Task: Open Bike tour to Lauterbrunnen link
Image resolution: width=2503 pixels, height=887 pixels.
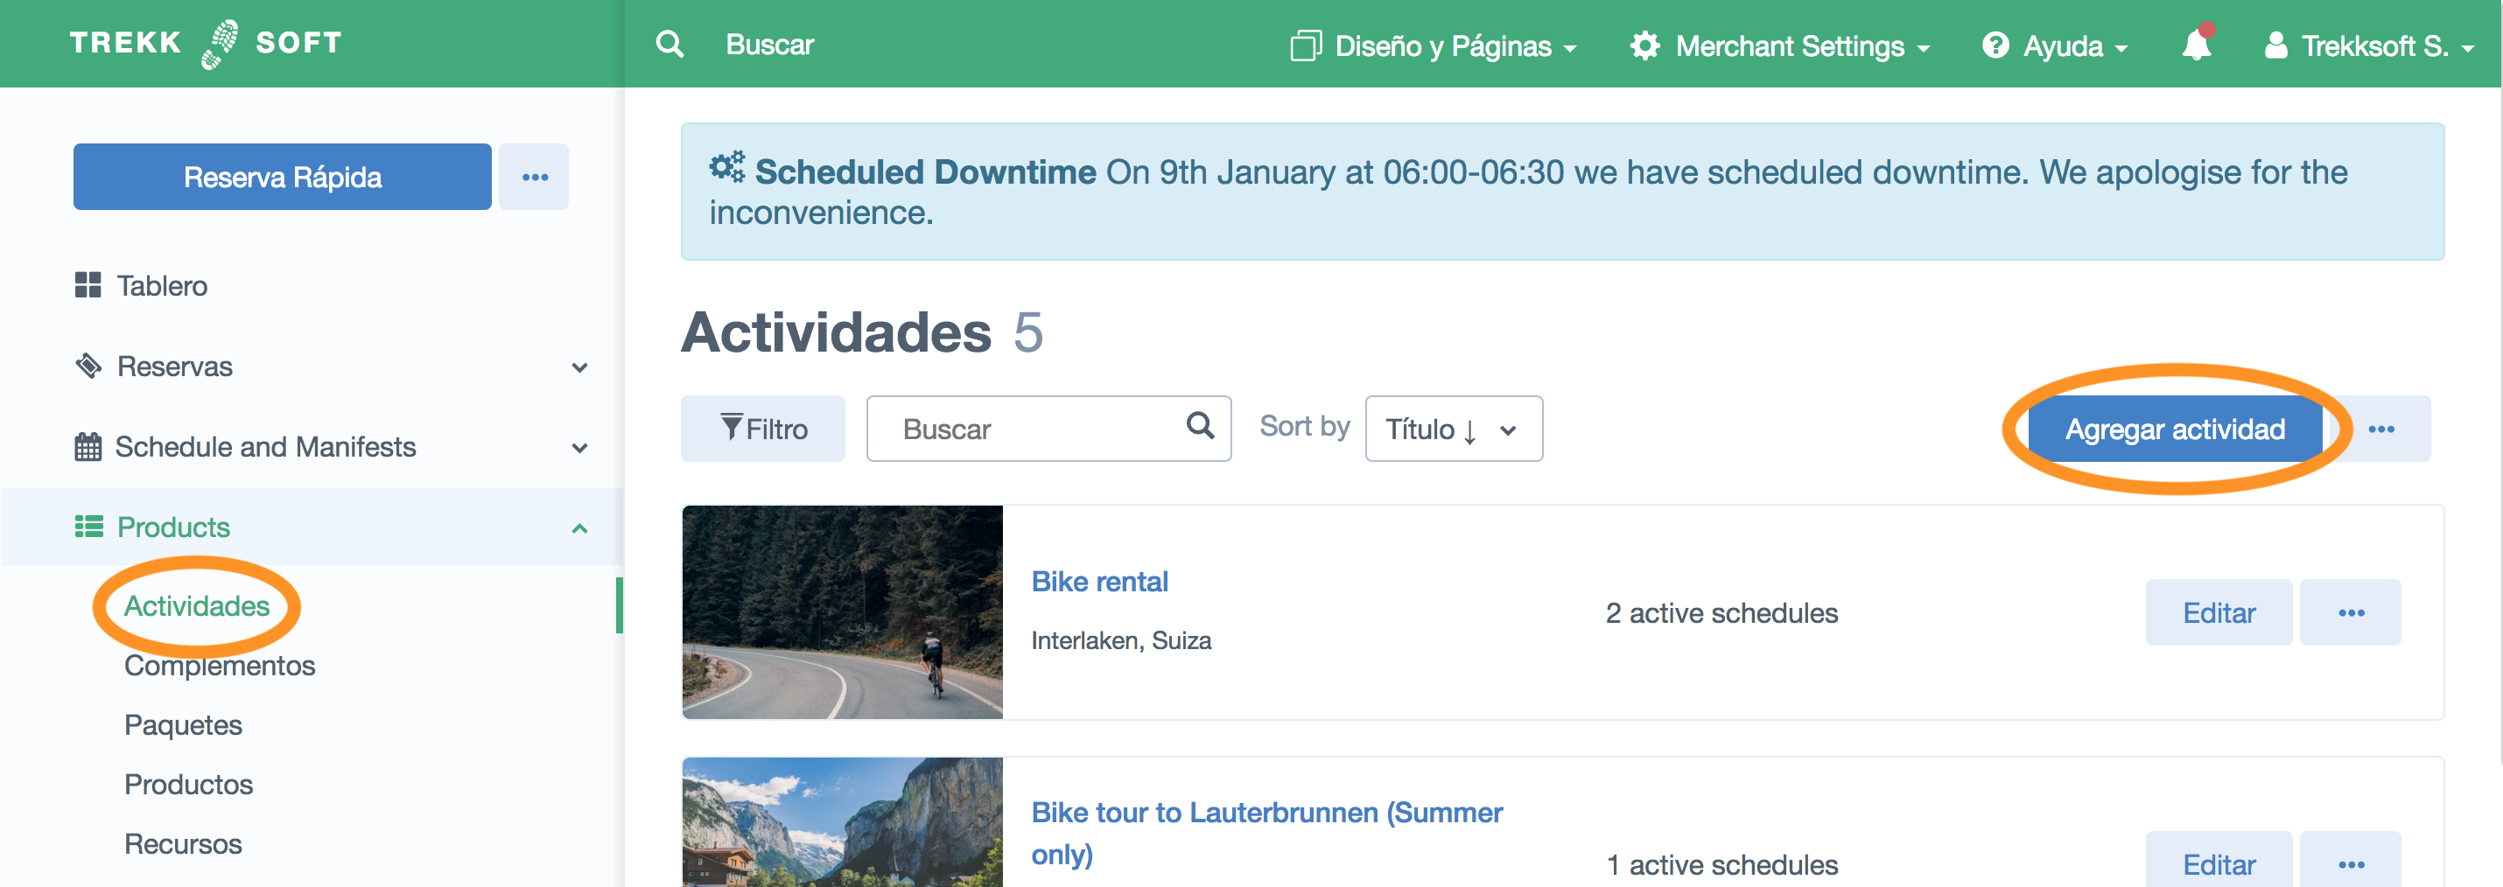Action: click(1267, 833)
